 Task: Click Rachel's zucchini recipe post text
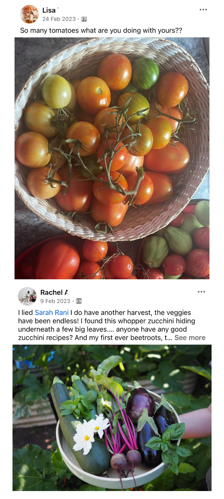[x=112, y=325]
